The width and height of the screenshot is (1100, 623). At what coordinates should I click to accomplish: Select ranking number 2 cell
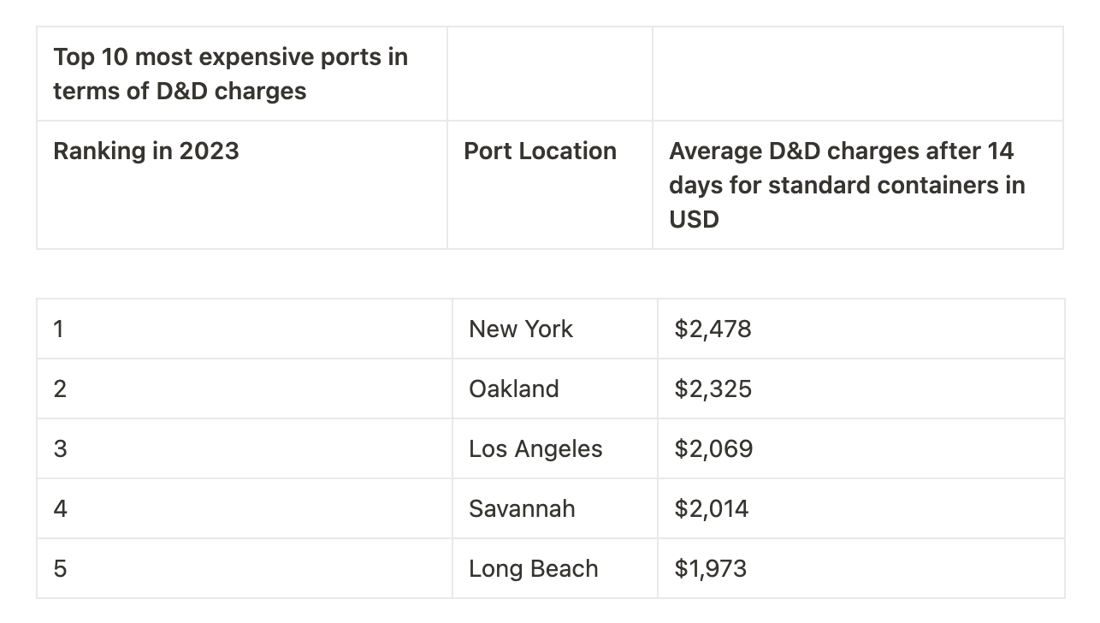click(60, 389)
